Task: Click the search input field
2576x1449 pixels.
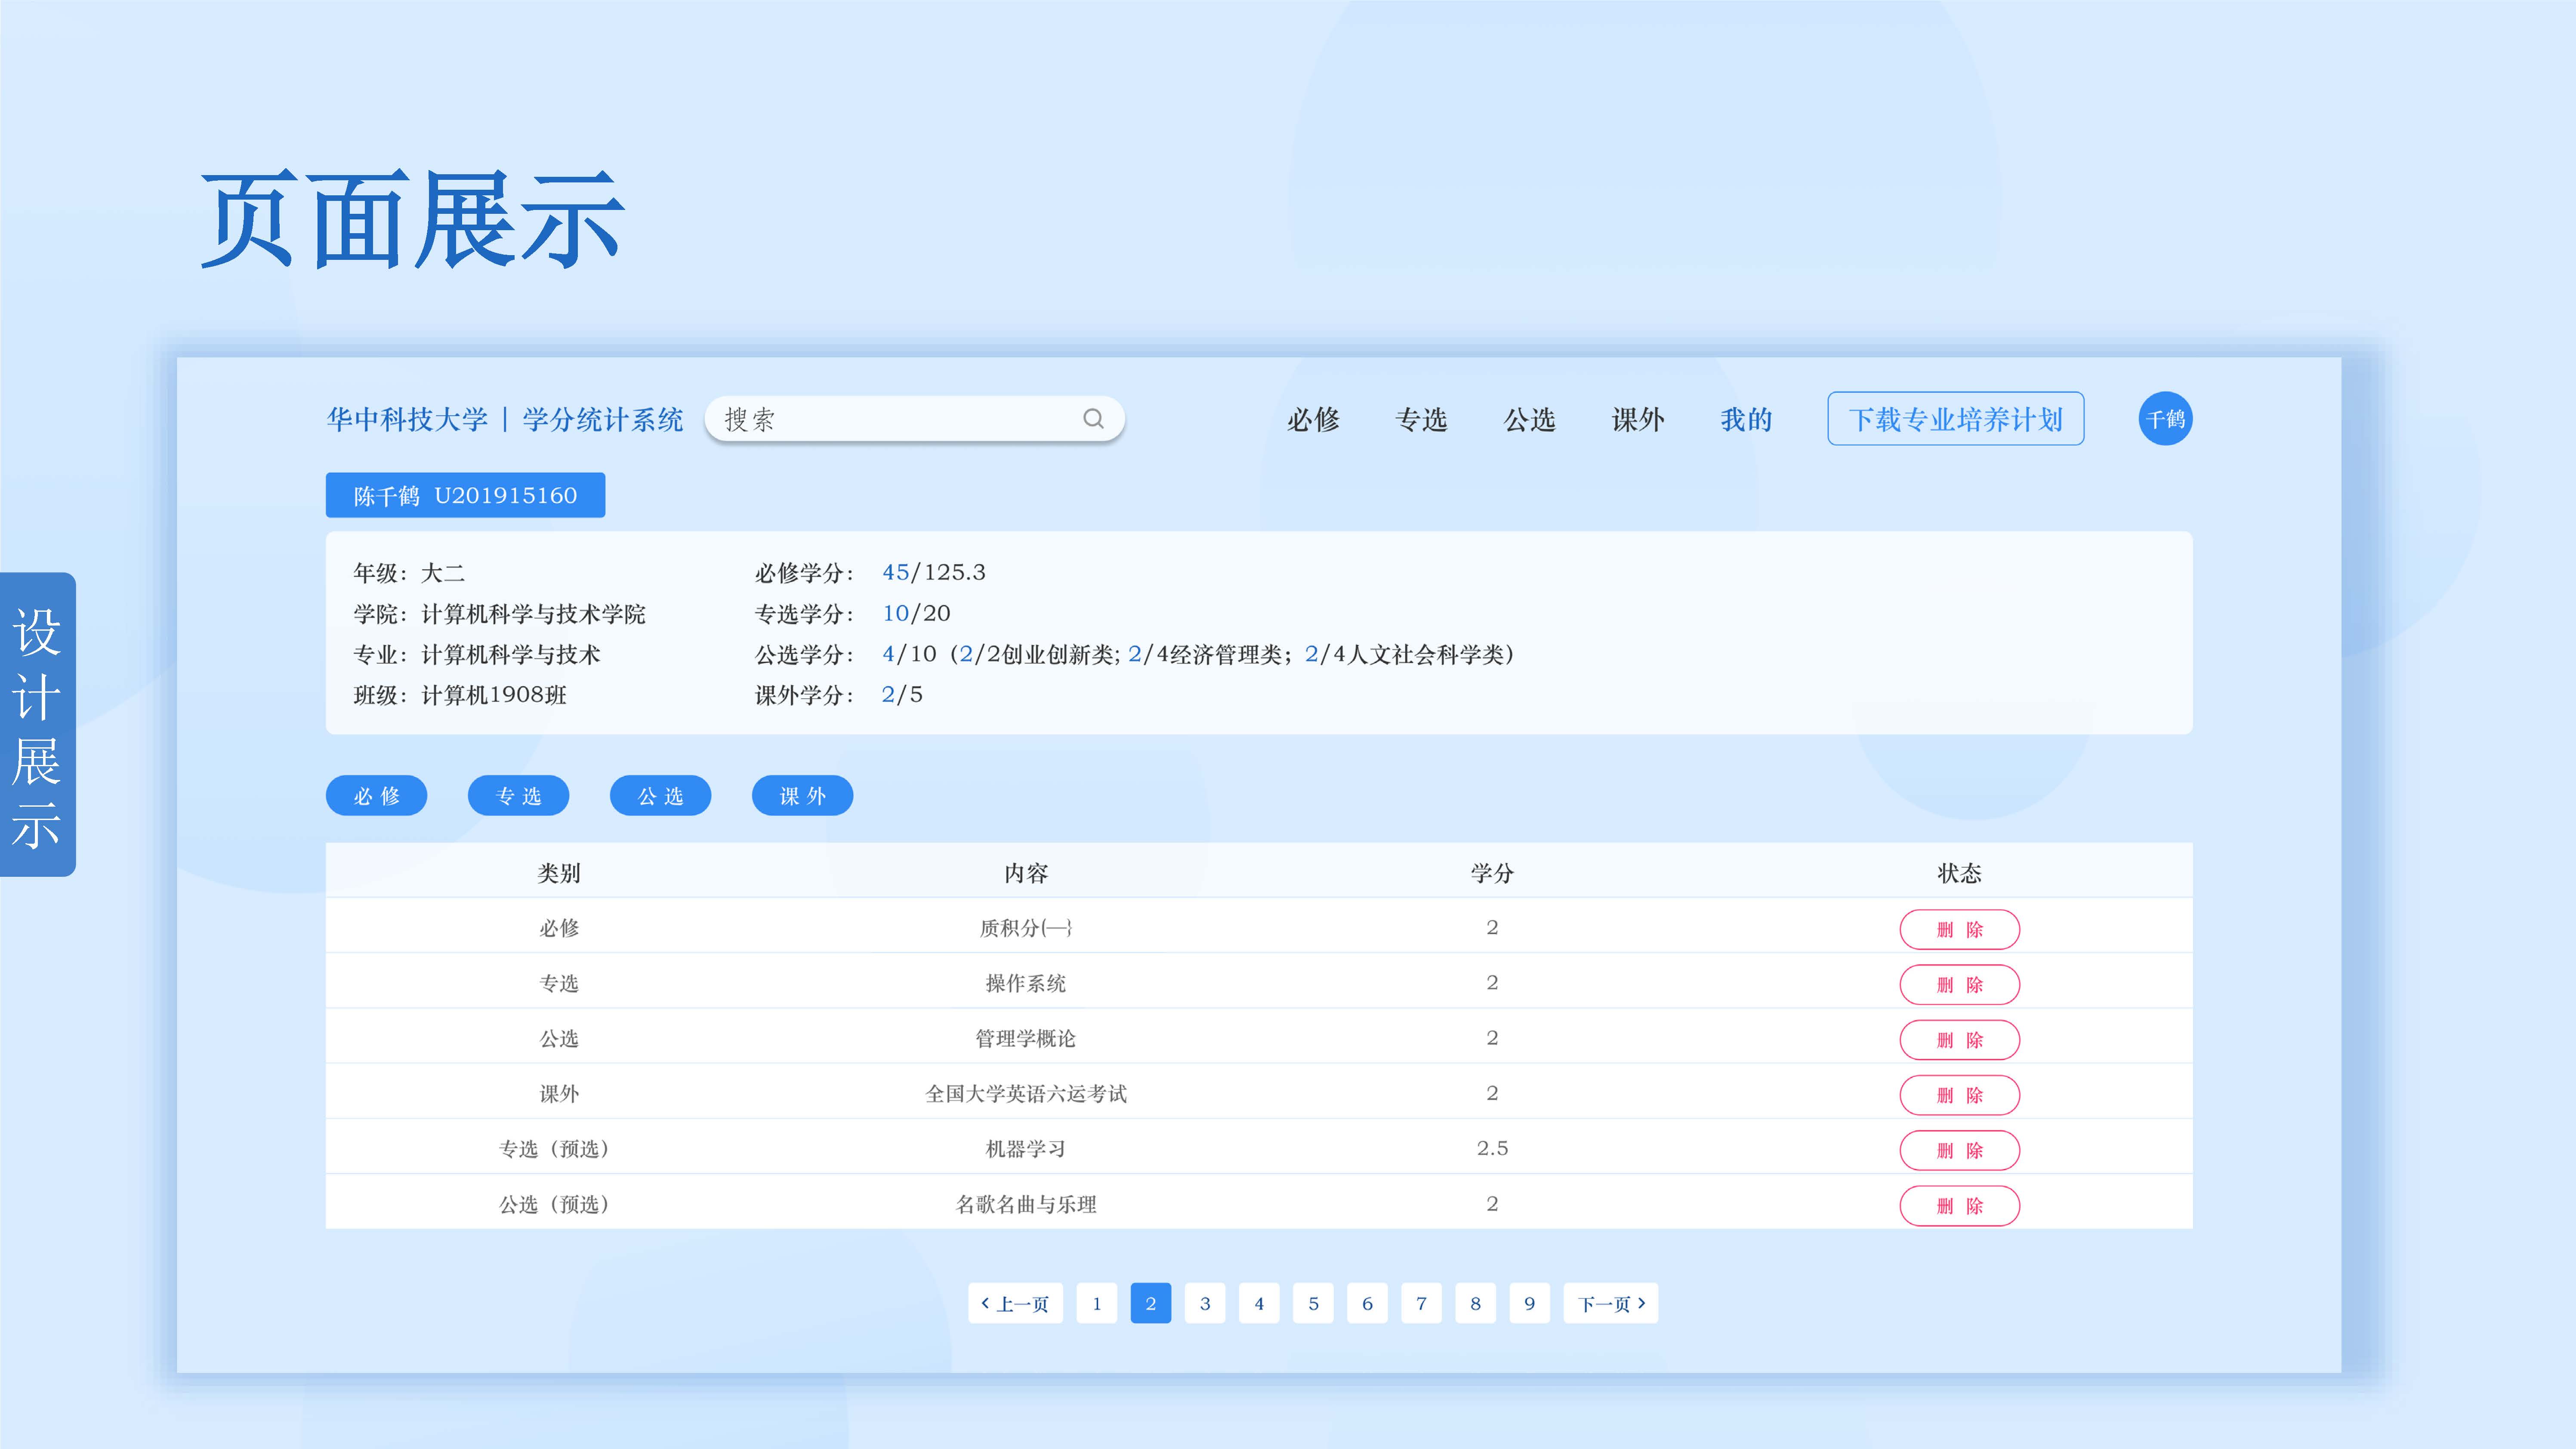Action: coord(914,419)
